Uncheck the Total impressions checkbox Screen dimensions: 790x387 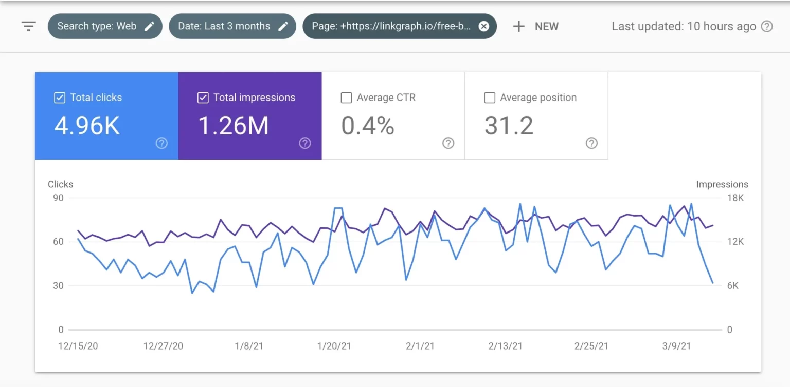(203, 98)
